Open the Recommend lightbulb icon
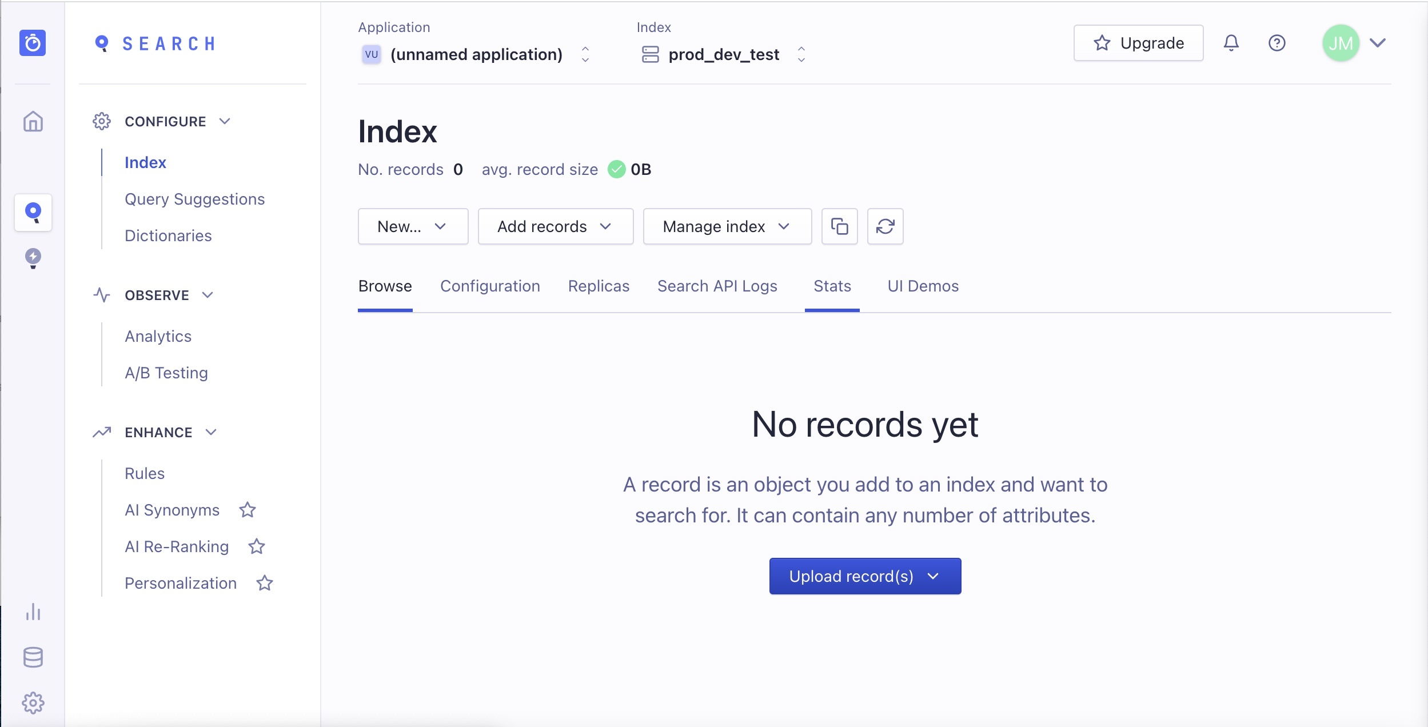1428x727 pixels. pyautogui.click(x=33, y=258)
